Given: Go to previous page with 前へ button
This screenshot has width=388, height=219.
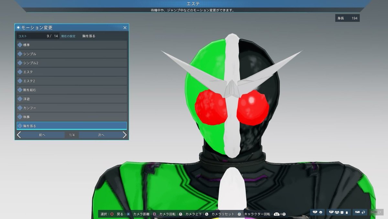Looking at the screenshot, I should 42,135.
